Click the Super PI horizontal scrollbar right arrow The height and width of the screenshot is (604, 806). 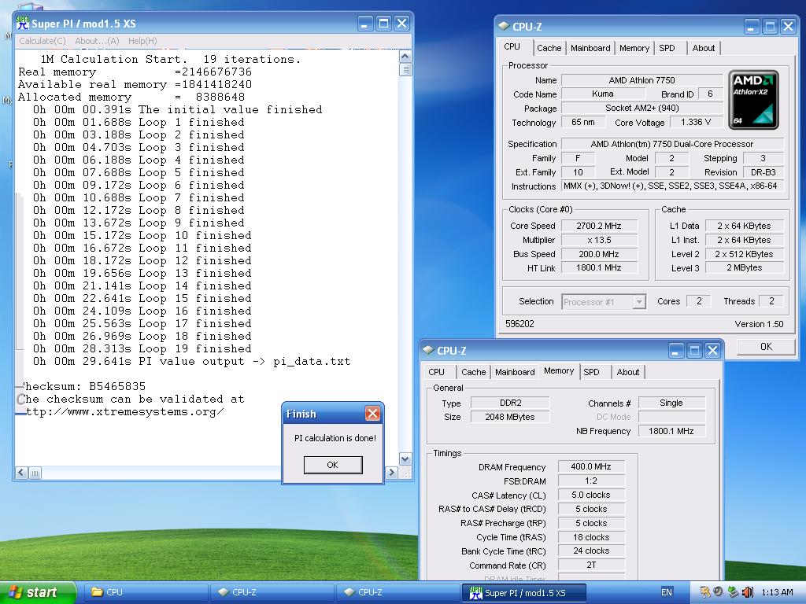(x=391, y=473)
